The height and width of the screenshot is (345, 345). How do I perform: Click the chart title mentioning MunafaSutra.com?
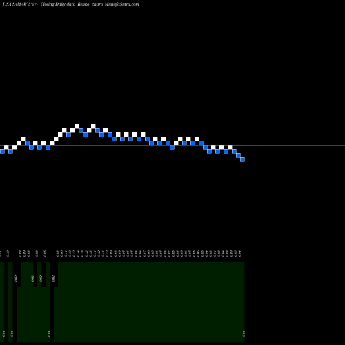click(71, 4)
